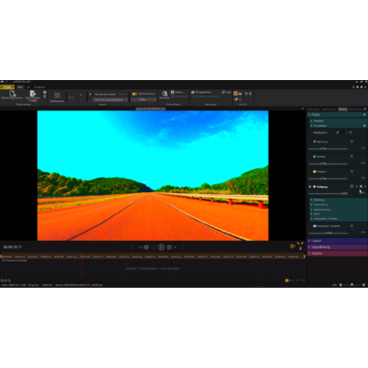Viewport: 368px width, 368px height.
Task: Switch to the Effekte tab
Action: pos(342,109)
